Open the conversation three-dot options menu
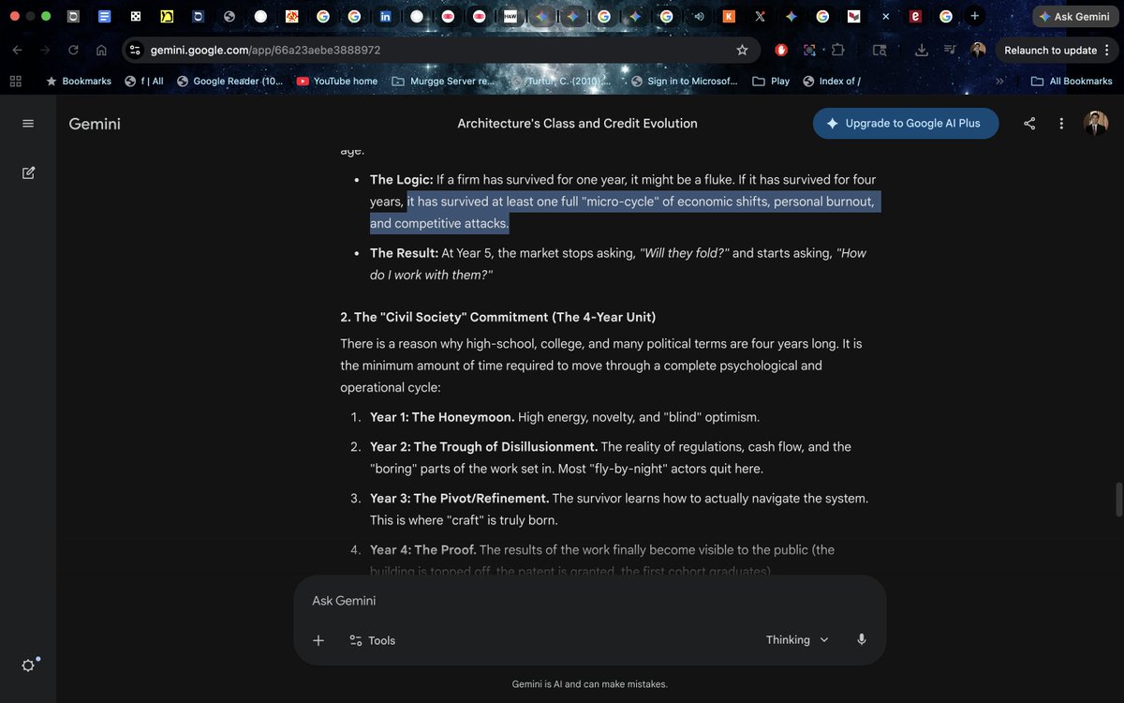 (1061, 124)
